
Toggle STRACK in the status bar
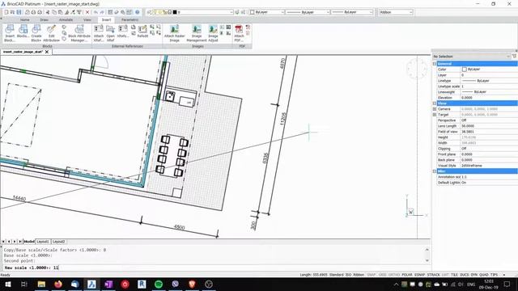pyautogui.click(x=434, y=275)
